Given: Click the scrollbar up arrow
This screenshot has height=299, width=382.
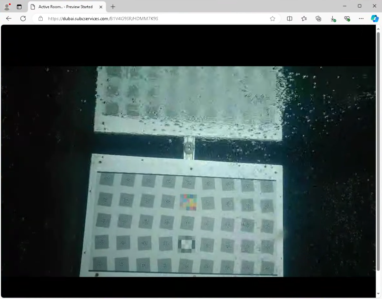Looking at the screenshot, I should [378, 28].
